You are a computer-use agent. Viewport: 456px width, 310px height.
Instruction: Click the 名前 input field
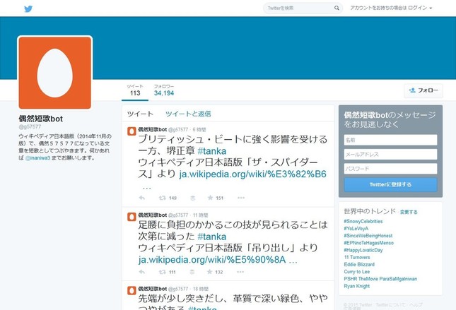pyautogui.click(x=390, y=140)
